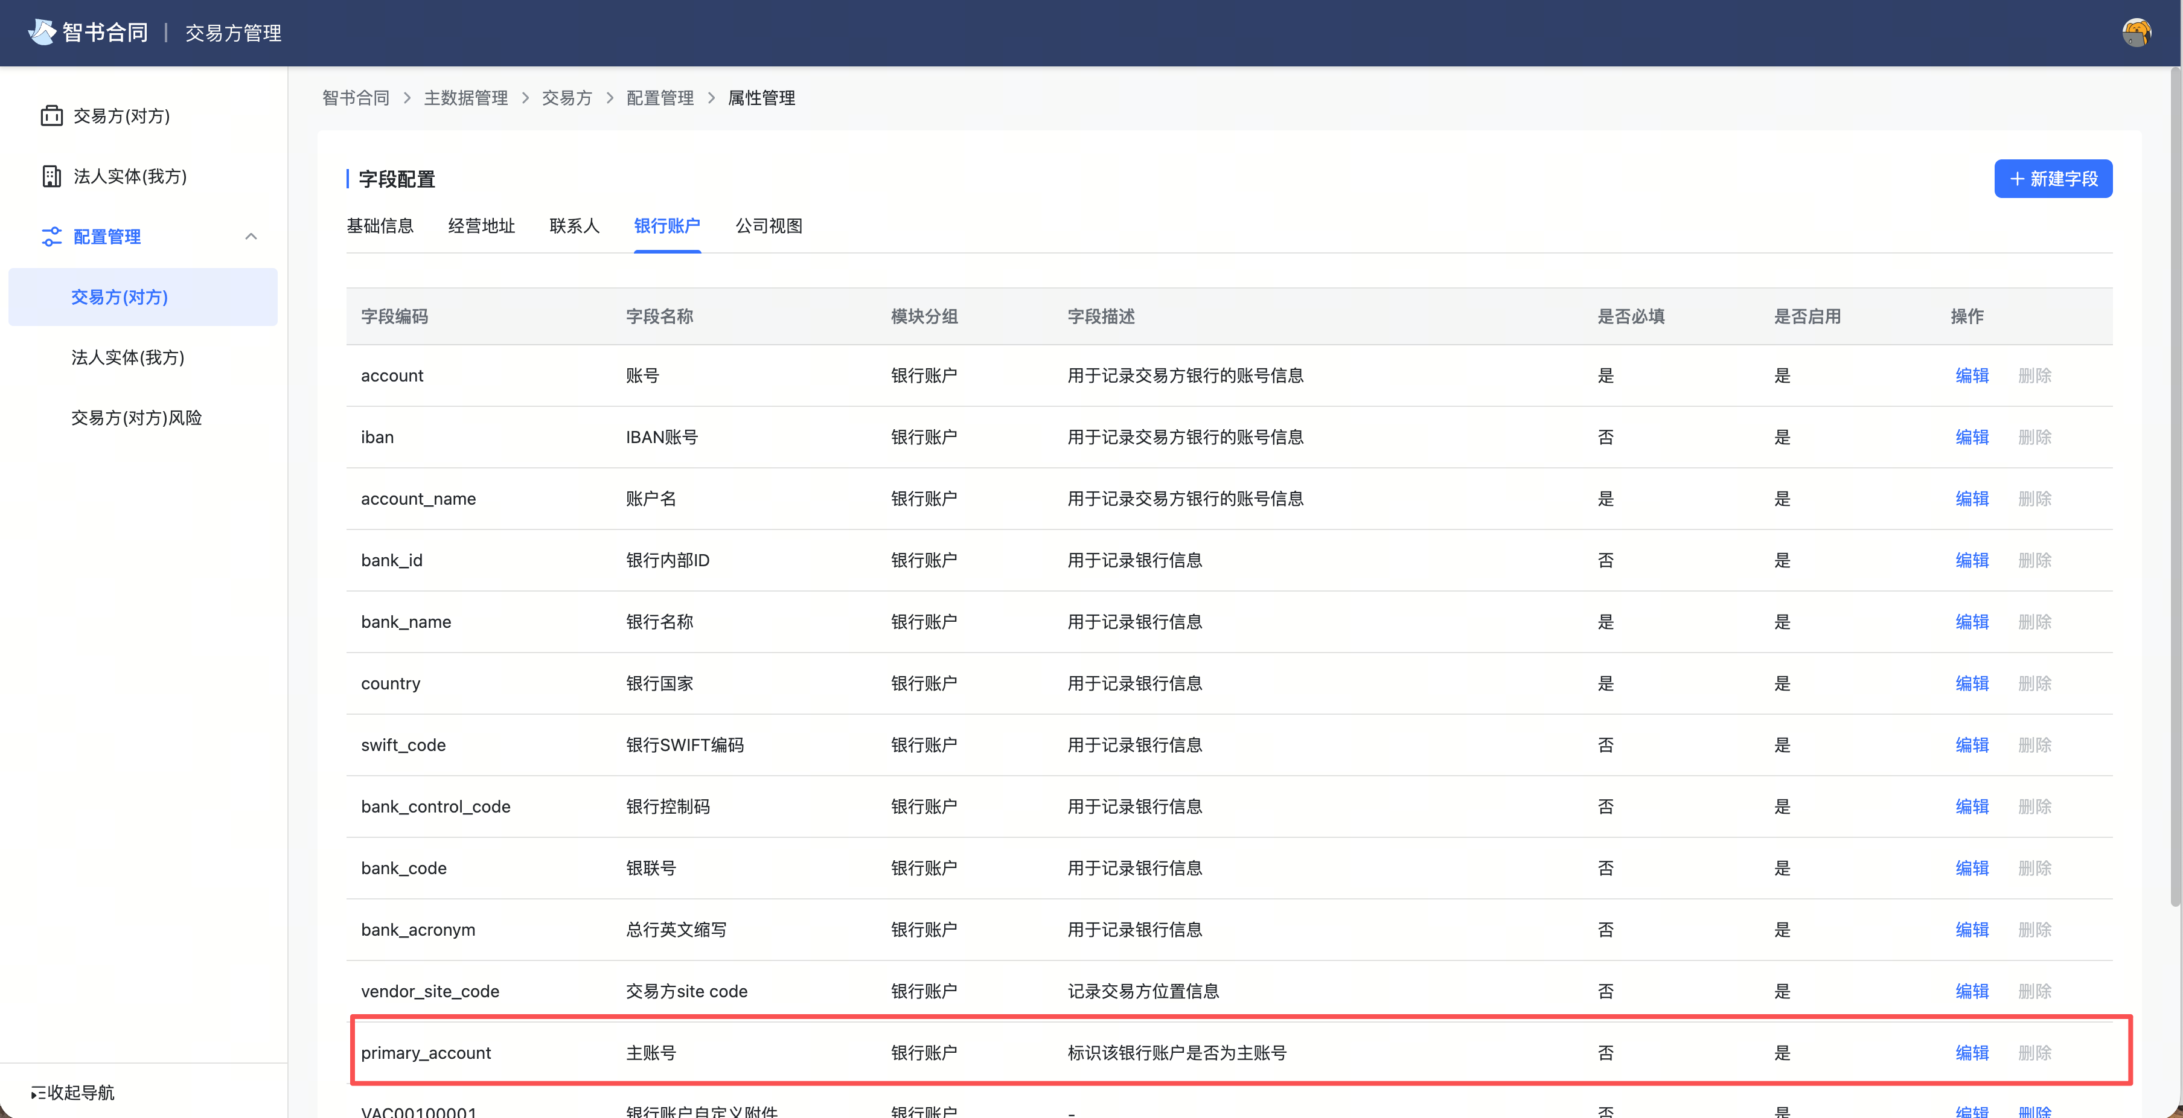Click the 新建字段 button
2183x1118 pixels.
click(2053, 178)
